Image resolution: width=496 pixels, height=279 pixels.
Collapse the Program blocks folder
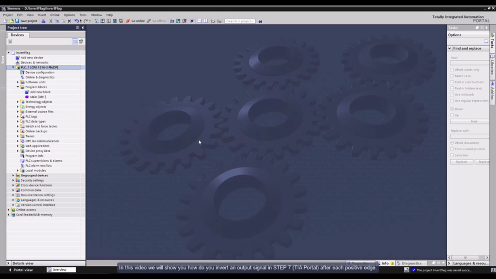pos(18,87)
